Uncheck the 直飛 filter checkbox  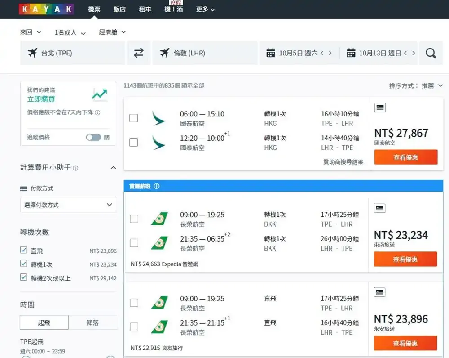tap(24, 250)
